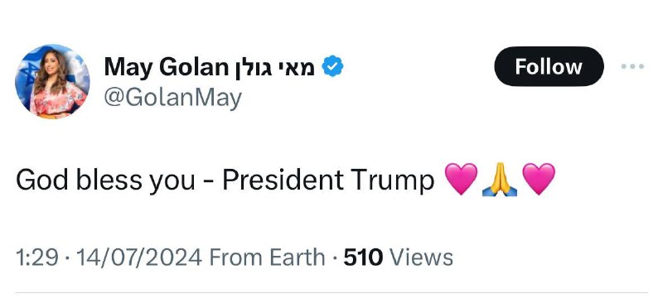
Task: Click the 14/07/2024 post date
Action: 138,257
